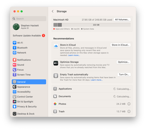Viewport: 146px width, 130px height.
Task: Open the Wi-Fi settings pane
Action: click(x=29, y=43)
